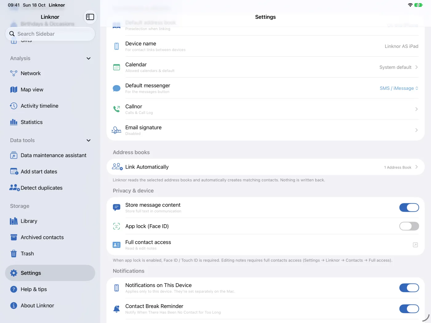Click the Map view icon

tap(14, 90)
